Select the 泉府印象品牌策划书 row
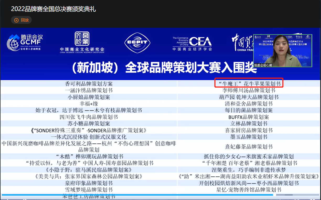This screenshot has height=200, width=321. pyautogui.click(x=89, y=183)
